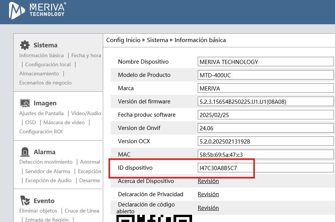Open Revisión for Delcaración de Privacidad
335x222 pixels.
tap(208, 194)
